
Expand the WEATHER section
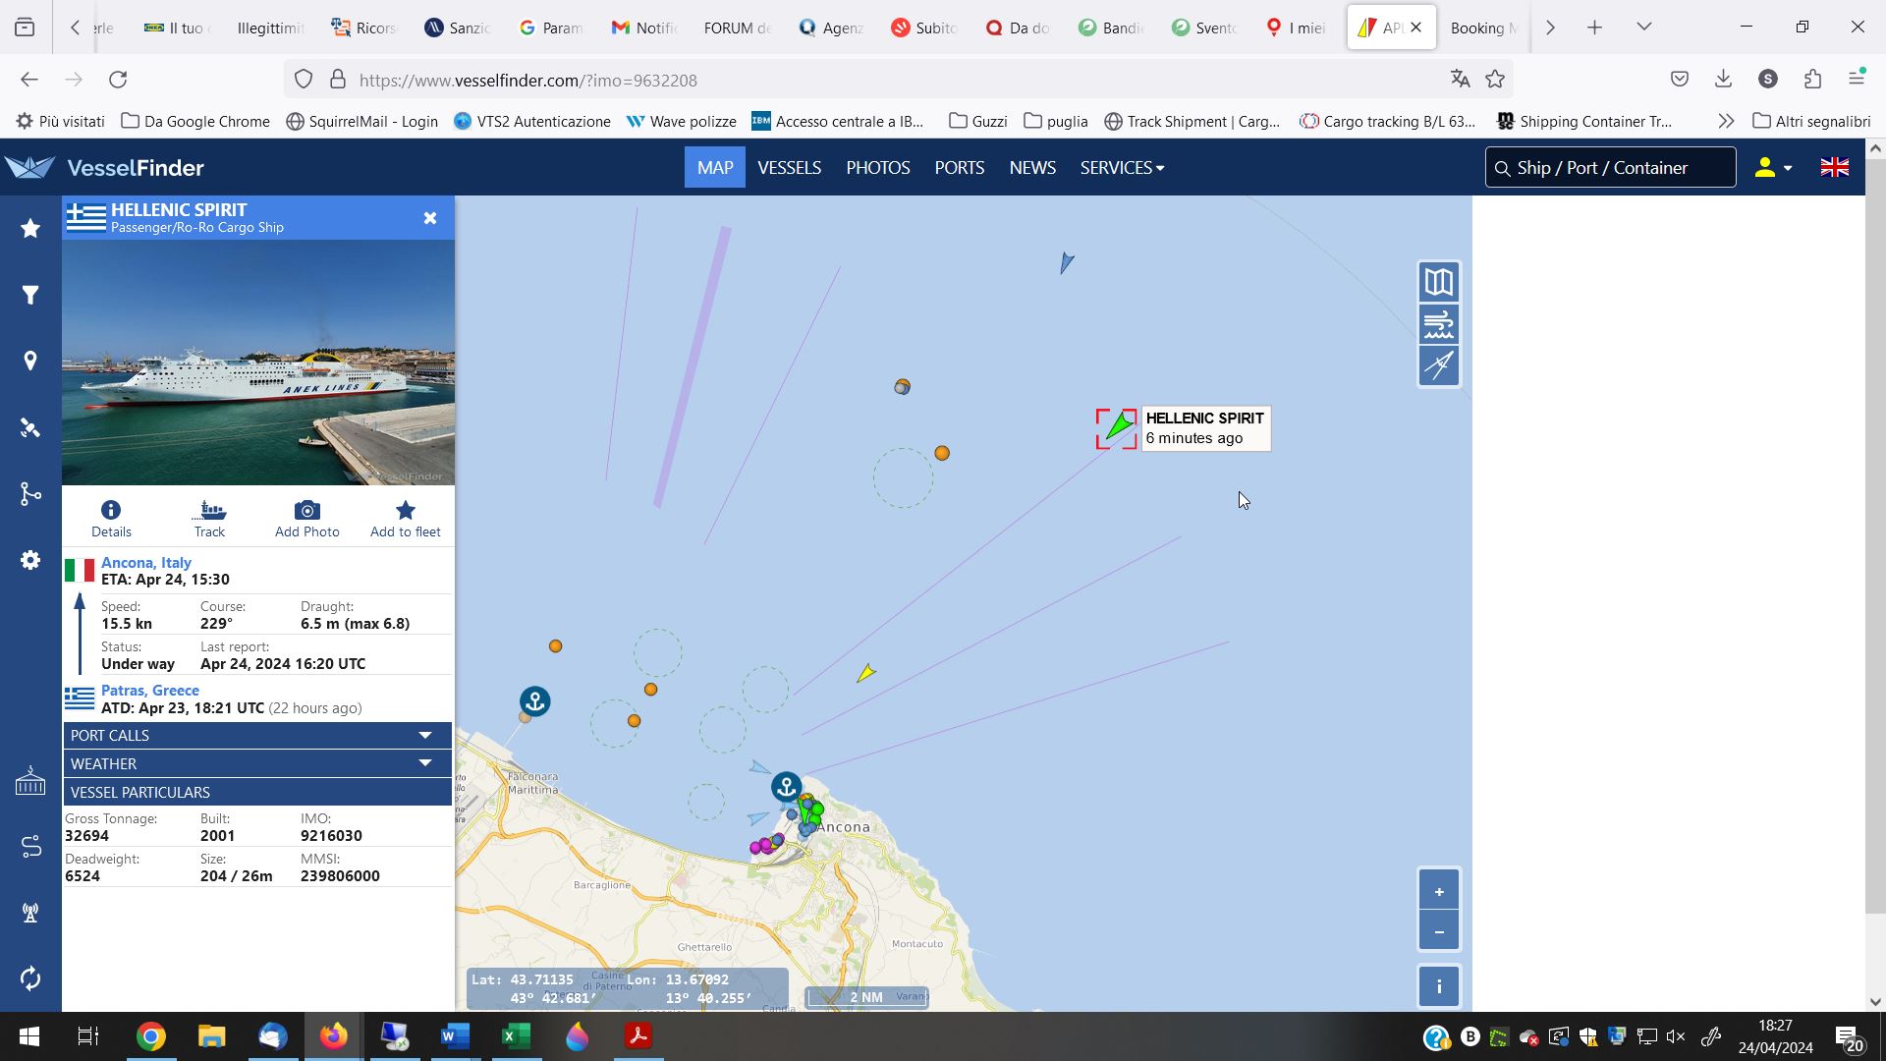(257, 763)
